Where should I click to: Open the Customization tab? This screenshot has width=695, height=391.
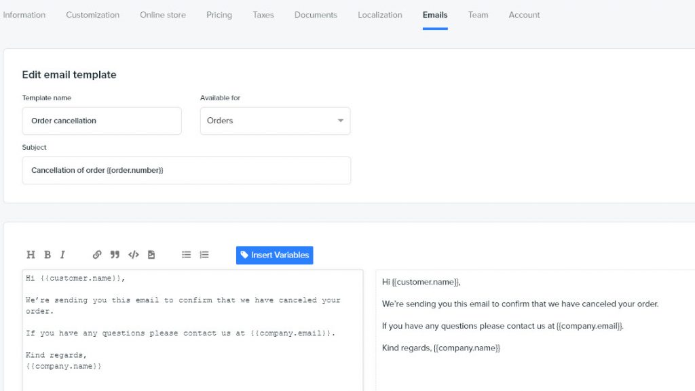click(x=92, y=15)
